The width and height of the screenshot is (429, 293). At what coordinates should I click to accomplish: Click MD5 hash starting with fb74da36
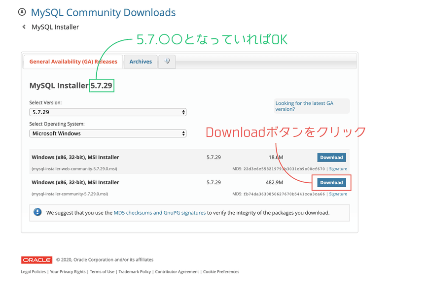point(284,194)
